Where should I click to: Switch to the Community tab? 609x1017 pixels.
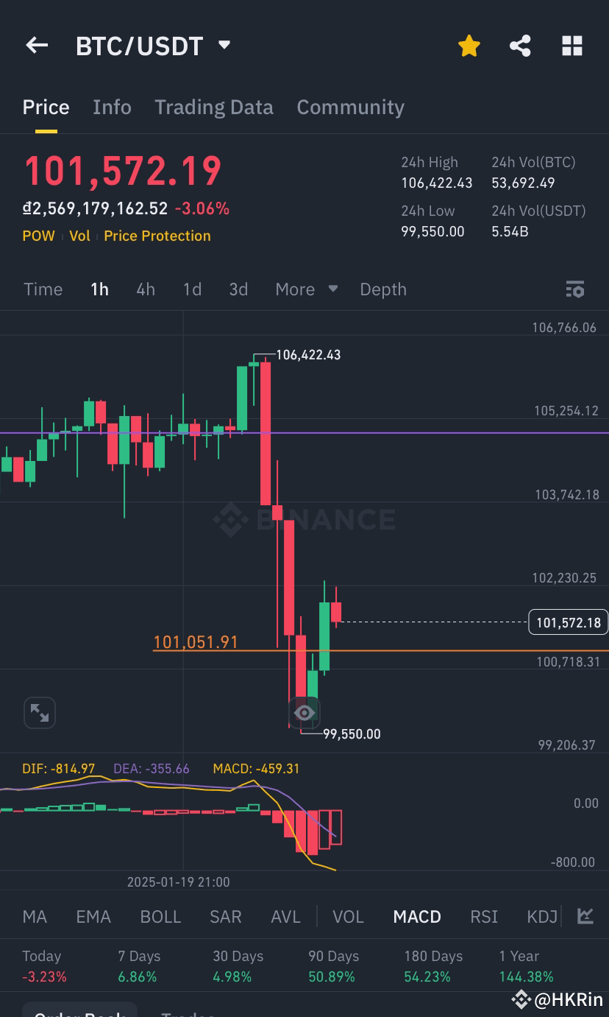coord(350,107)
